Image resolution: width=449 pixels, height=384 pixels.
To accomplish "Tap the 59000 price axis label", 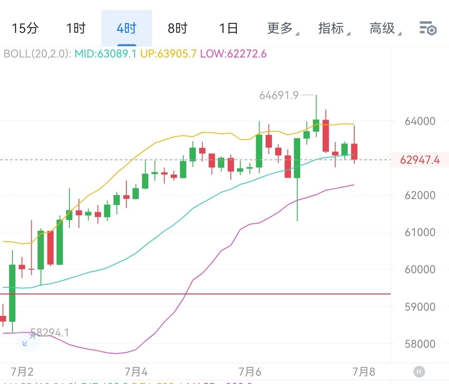I will click(x=420, y=307).
